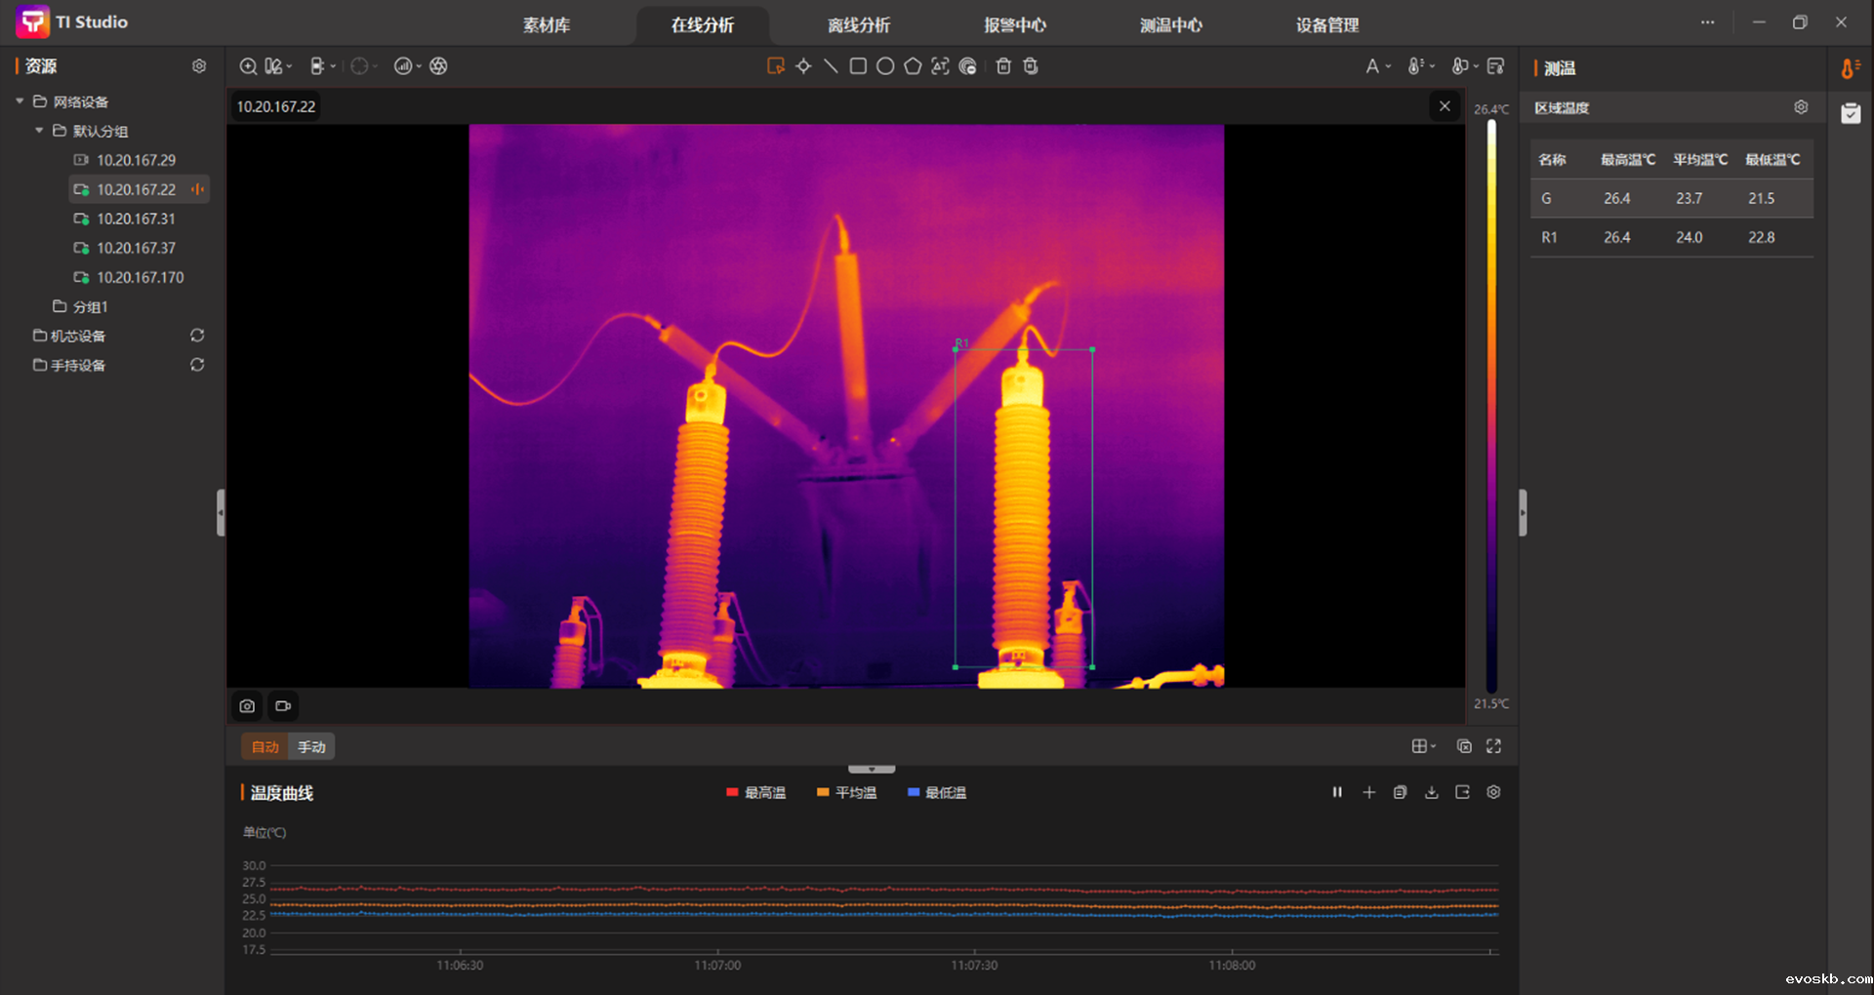This screenshot has width=1874, height=995.
Task: Open the text font A dropdown
Action: click(1377, 66)
